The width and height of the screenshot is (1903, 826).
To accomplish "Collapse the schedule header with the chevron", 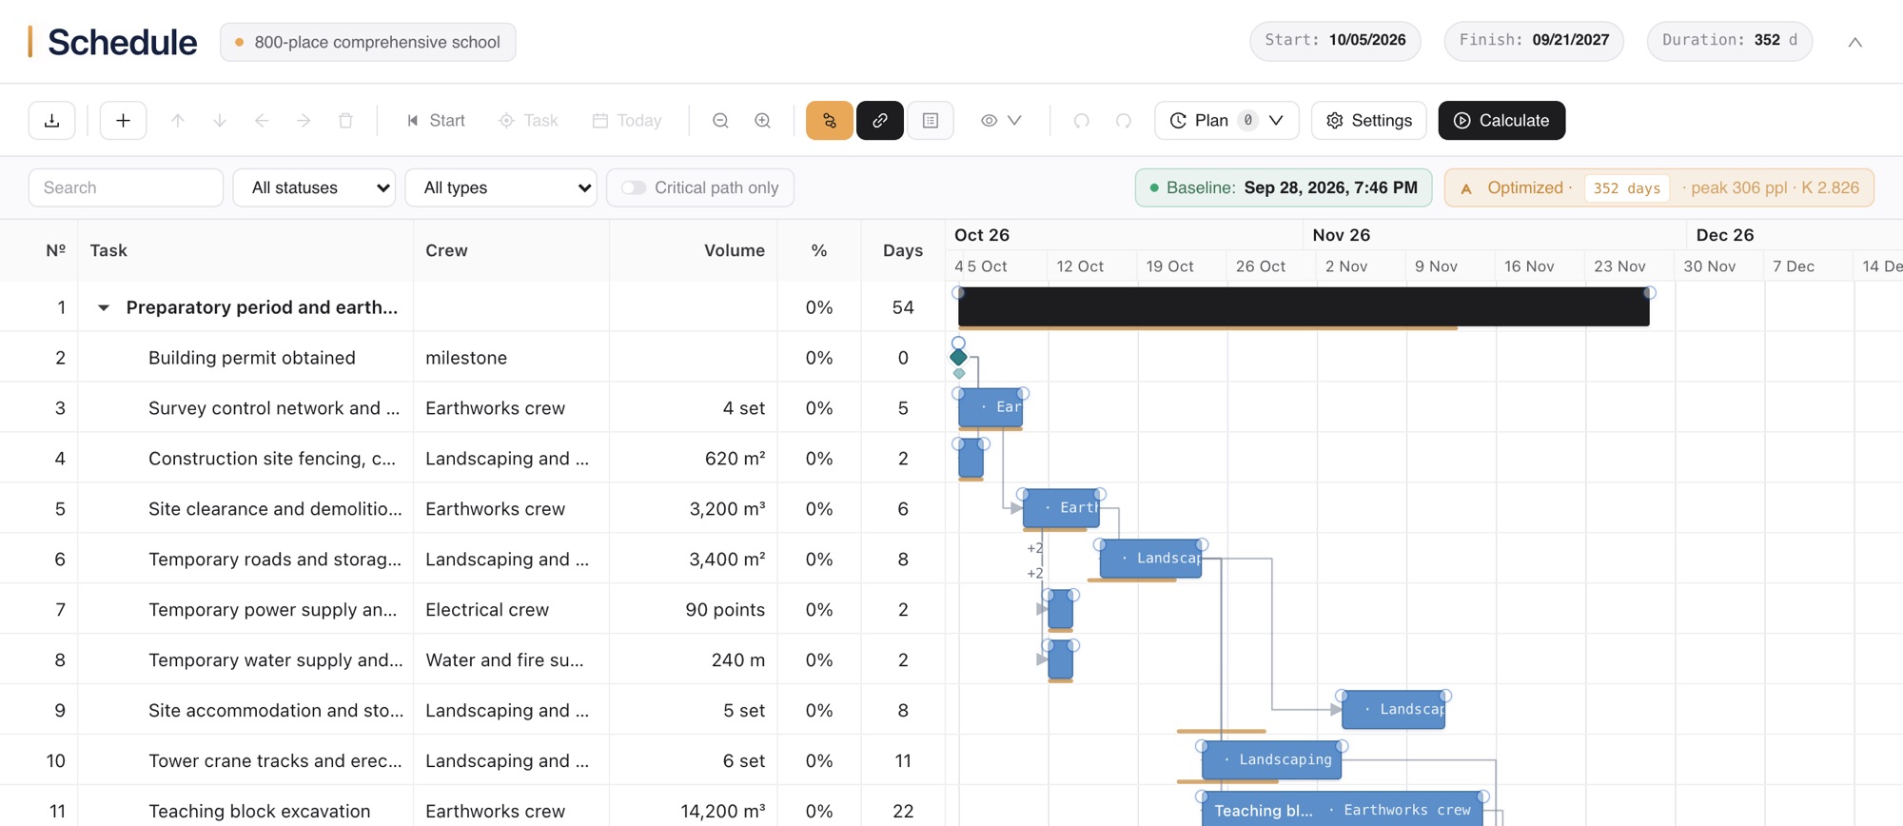I will pos(1855,42).
